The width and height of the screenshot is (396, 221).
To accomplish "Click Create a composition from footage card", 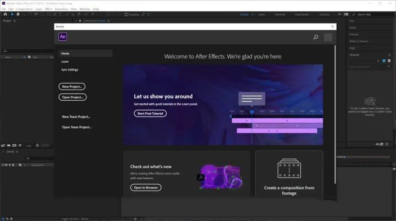I will pos(289,175).
